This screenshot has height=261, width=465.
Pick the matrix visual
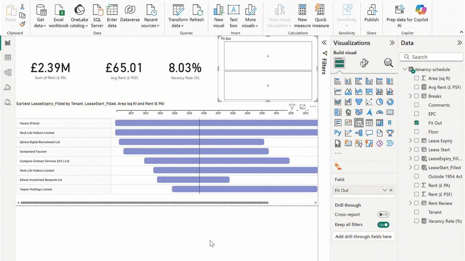[x=380, y=123]
